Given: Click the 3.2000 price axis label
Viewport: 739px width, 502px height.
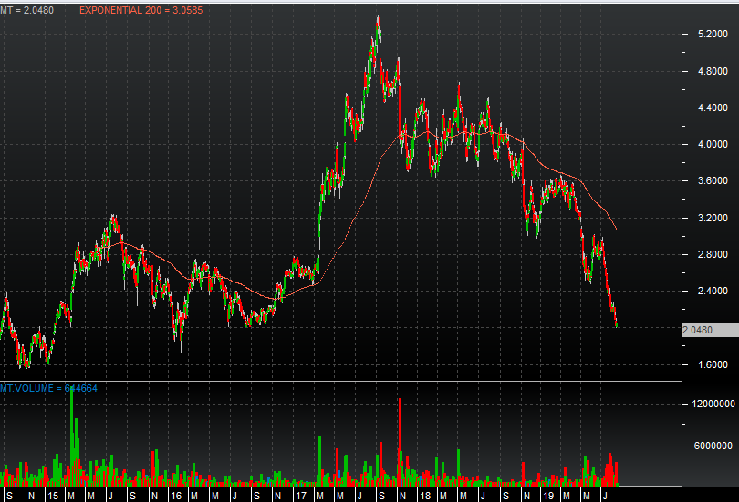Looking at the screenshot, I should (713, 218).
